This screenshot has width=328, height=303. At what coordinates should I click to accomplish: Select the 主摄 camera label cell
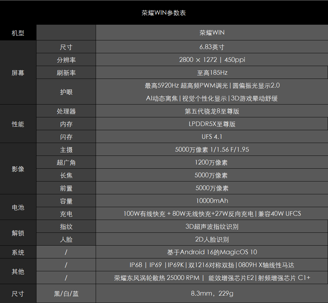[x=66, y=150]
